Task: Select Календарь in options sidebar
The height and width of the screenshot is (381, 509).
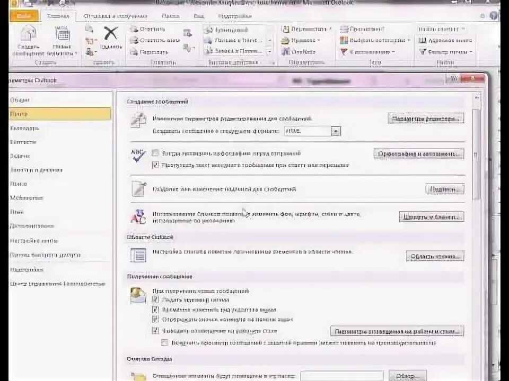Action: coord(60,128)
